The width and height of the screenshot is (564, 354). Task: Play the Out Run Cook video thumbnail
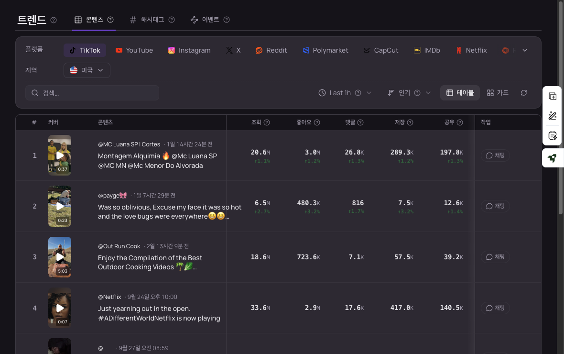coord(60,257)
